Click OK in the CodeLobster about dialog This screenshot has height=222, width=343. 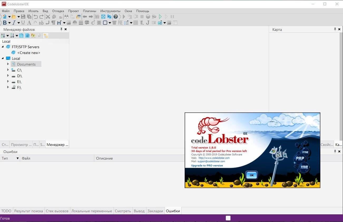pos(252,175)
